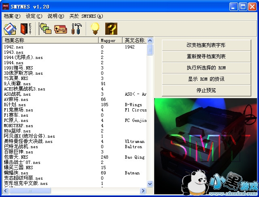Click the SMYNES app icon in title bar
The image size is (259, 197).
click(x=5, y=6)
